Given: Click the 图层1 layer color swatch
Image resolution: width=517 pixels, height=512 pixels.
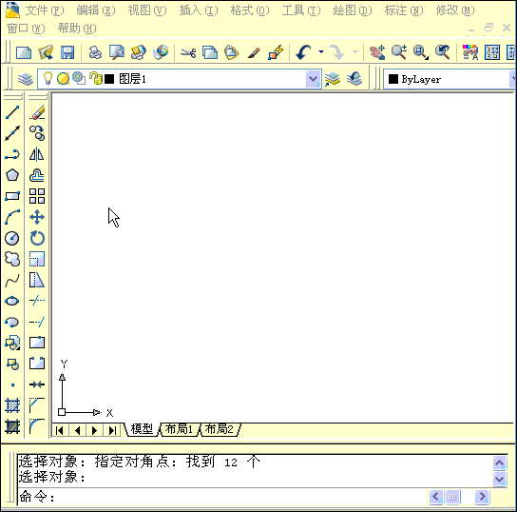Looking at the screenshot, I should click(109, 79).
